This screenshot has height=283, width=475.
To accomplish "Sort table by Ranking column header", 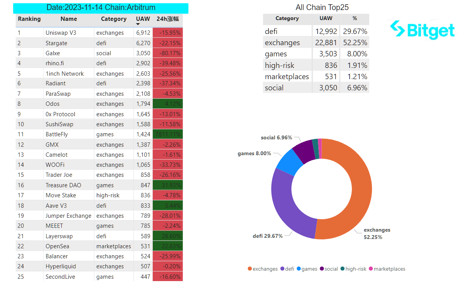I will (29, 19).
